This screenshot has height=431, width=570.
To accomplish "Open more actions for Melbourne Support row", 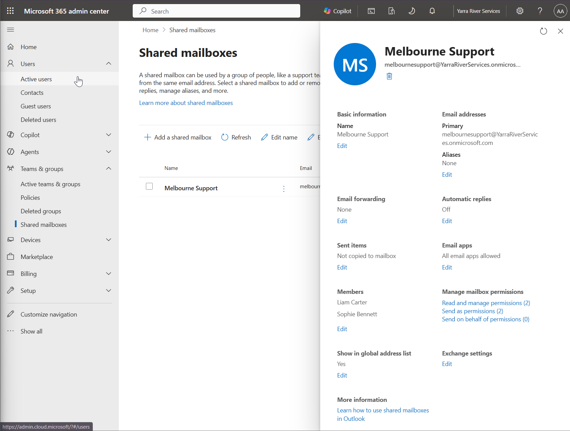I will tap(284, 189).
